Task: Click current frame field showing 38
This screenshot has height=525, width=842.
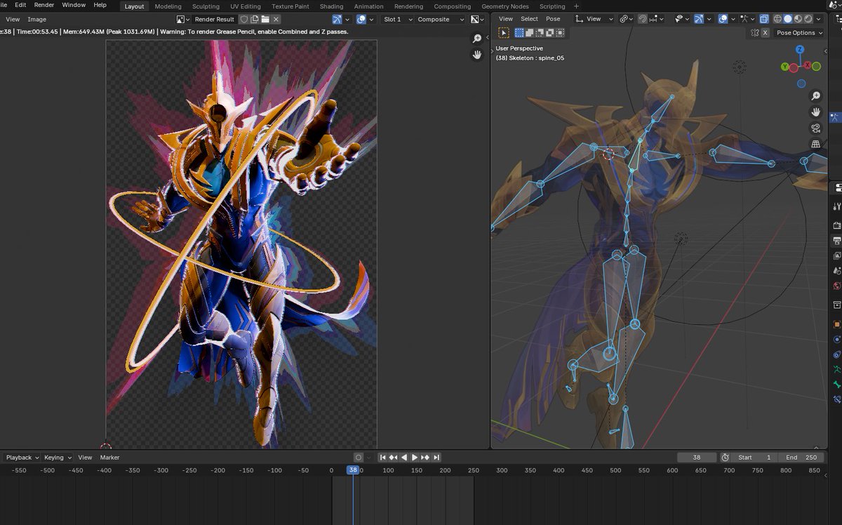Action: [x=697, y=458]
